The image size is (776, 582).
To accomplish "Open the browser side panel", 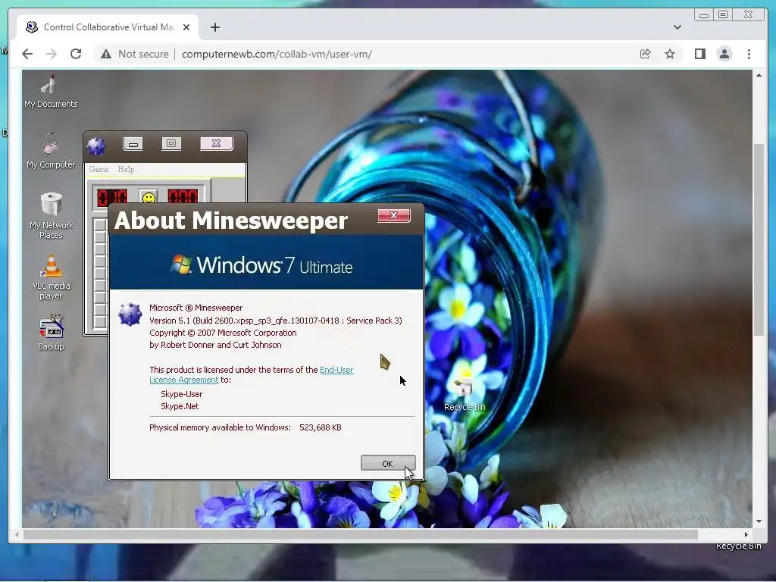I will [x=699, y=54].
